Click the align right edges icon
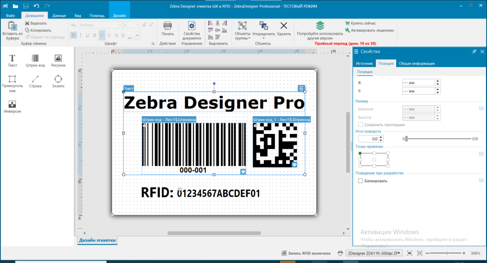Image resolution: width=487 pixels, height=263 pixels. (x=224, y=23)
